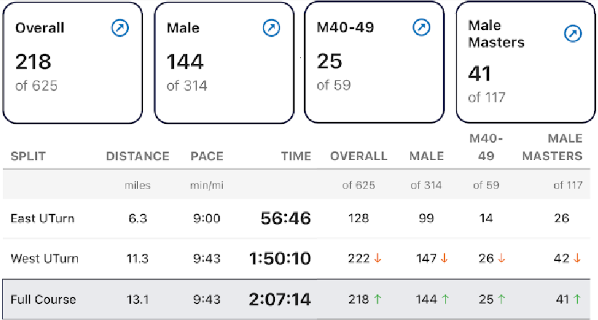Select the Male 144 of 314 card
The height and width of the screenshot is (320, 598).
(223, 62)
